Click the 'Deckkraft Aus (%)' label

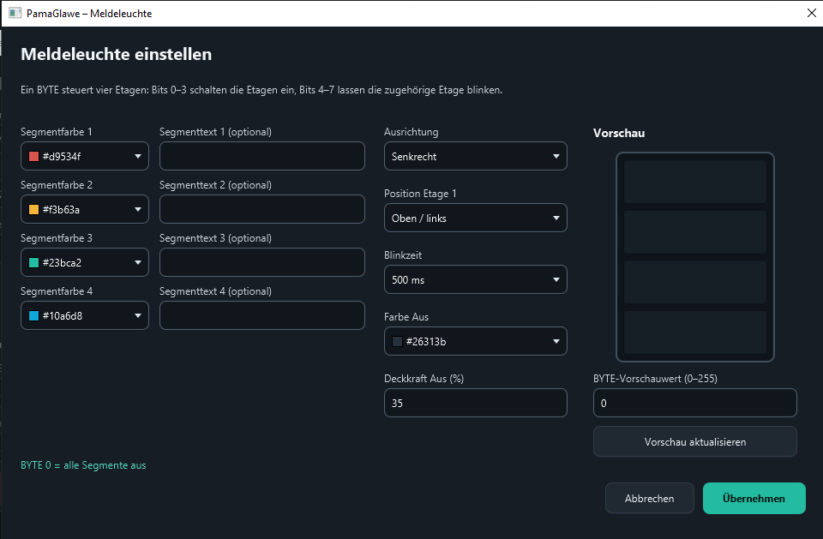(x=424, y=379)
